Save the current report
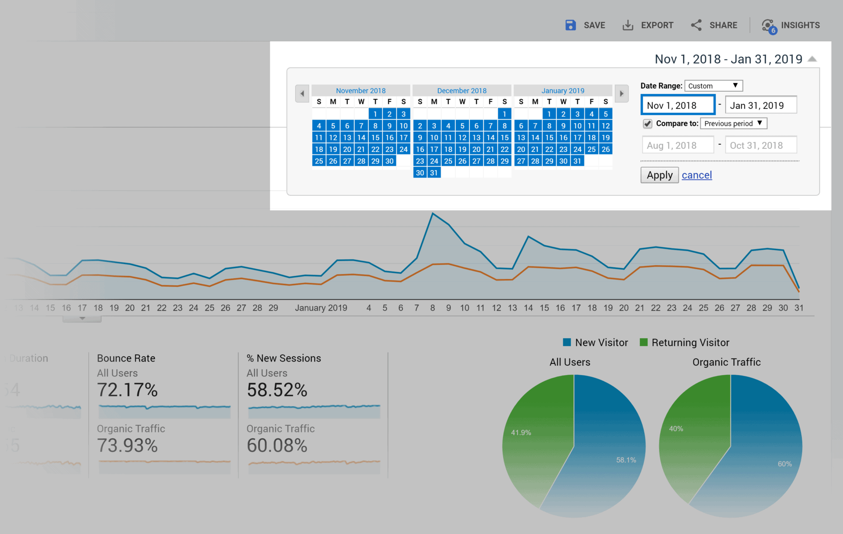 pos(585,25)
